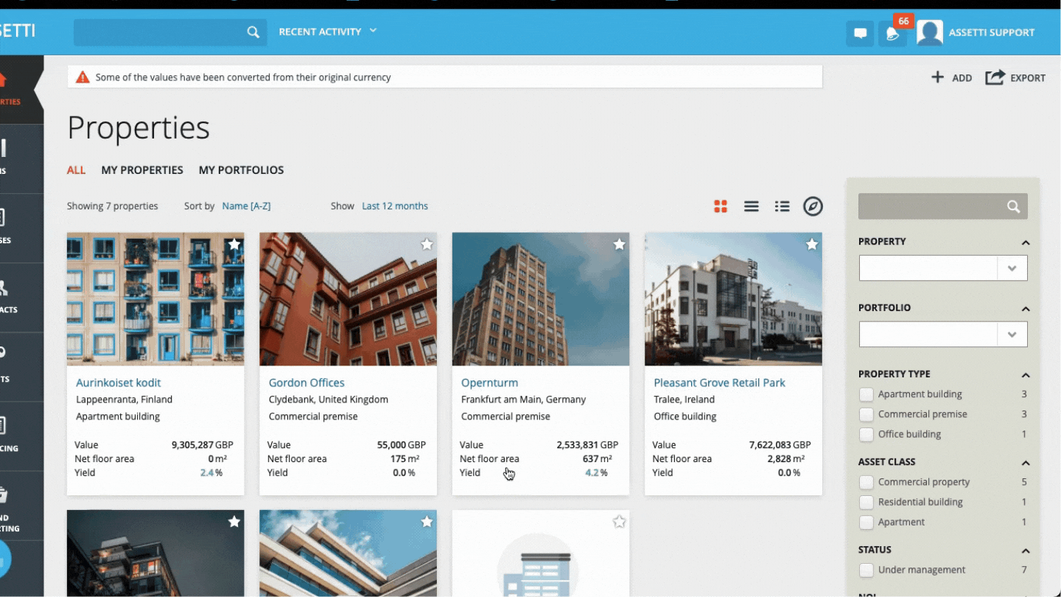This screenshot has height=597, width=1061.
Task: Toggle favorite star on Opernturm
Action: coord(620,244)
